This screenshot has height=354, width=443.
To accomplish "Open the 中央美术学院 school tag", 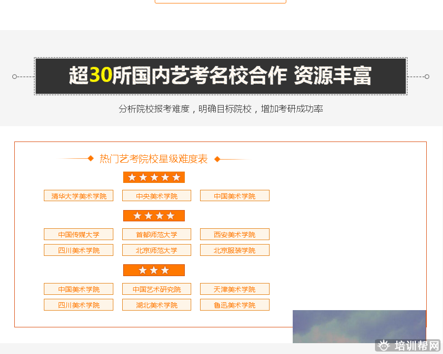I will pyautogui.click(x=157, y=196).
